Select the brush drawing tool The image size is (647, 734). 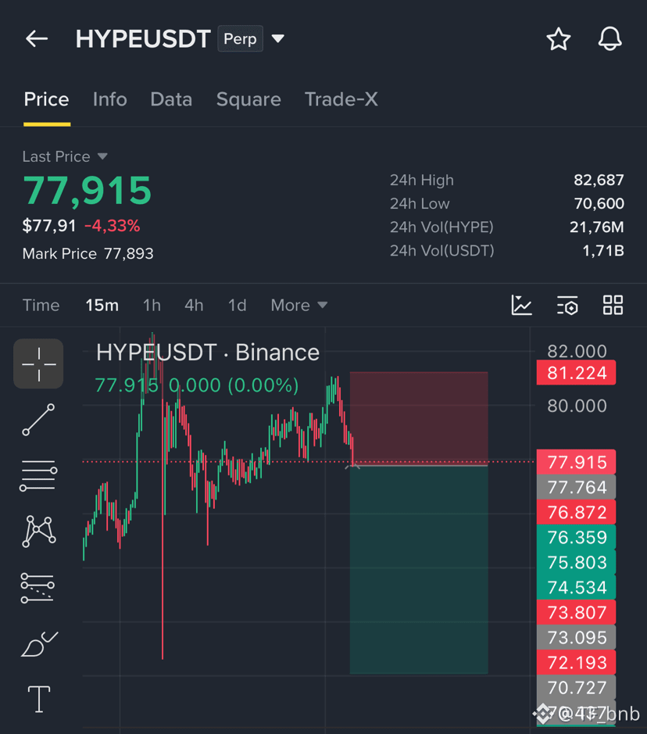(39, 644)
